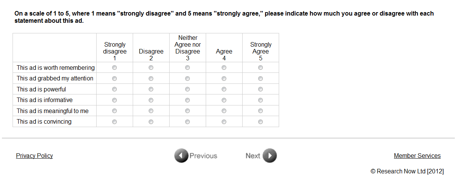Viewport: 459px width, 184px height.
Task: Click the Previous button text
Action: click(203, 156)
